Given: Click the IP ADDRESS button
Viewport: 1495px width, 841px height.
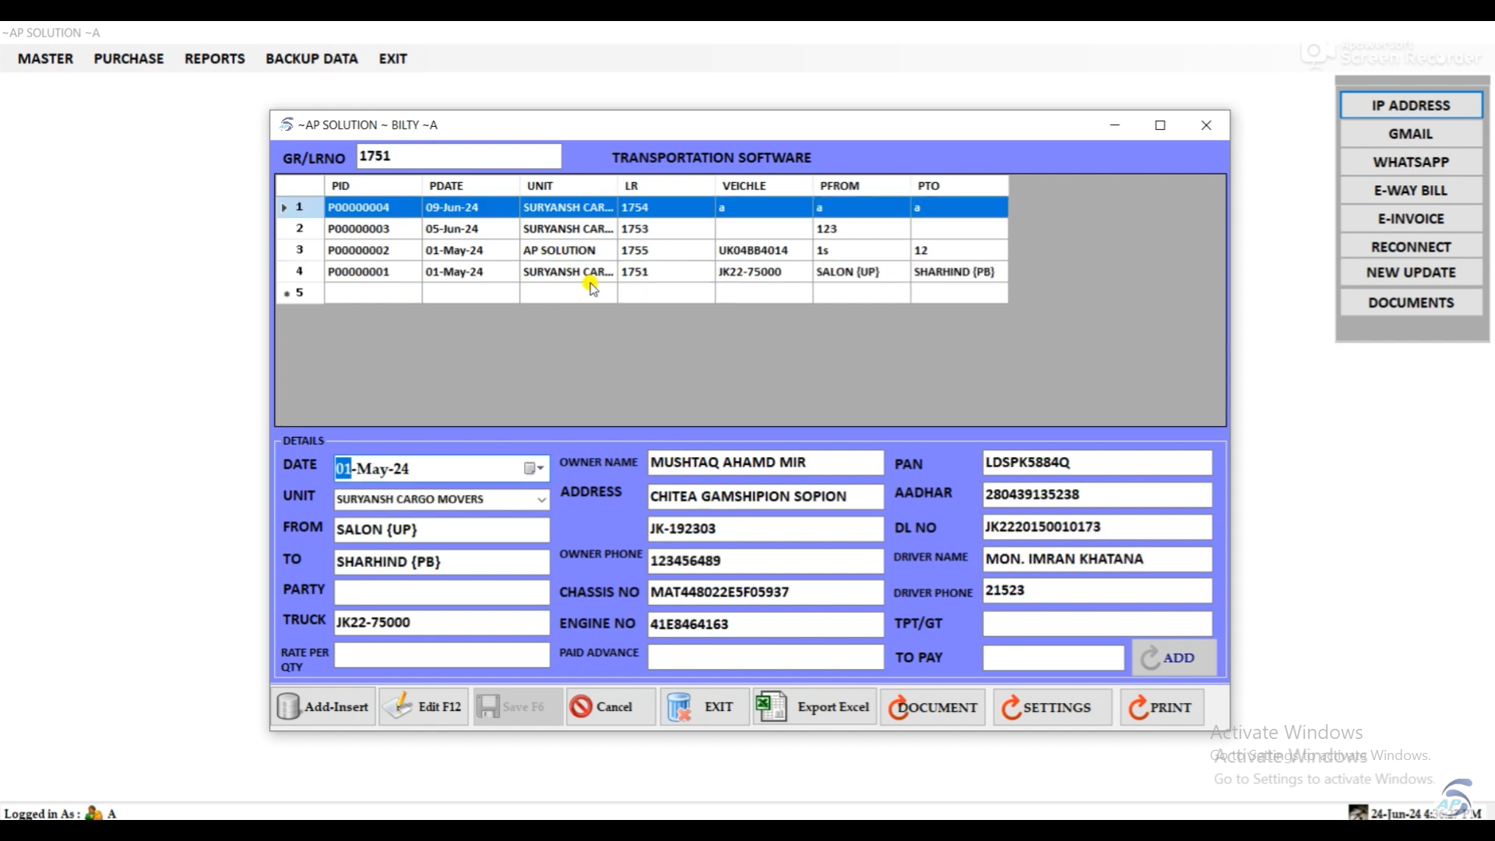Looking at the screenshot, I should pos(1411,105).
